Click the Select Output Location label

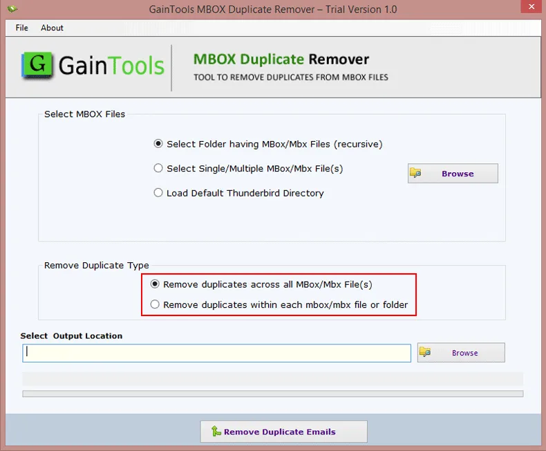point(71,335)
